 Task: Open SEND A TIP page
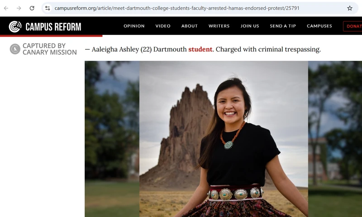pyautogui.click(x=283, y=26)
